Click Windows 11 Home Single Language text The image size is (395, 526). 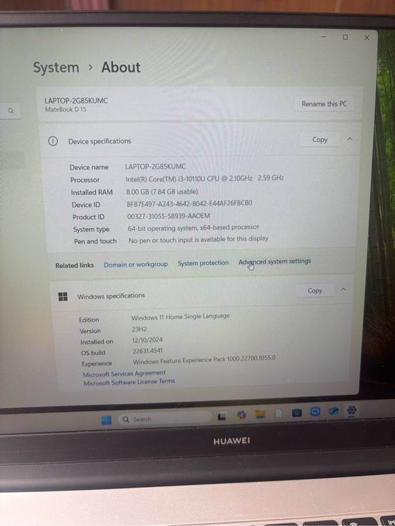[x=181, y=317]
